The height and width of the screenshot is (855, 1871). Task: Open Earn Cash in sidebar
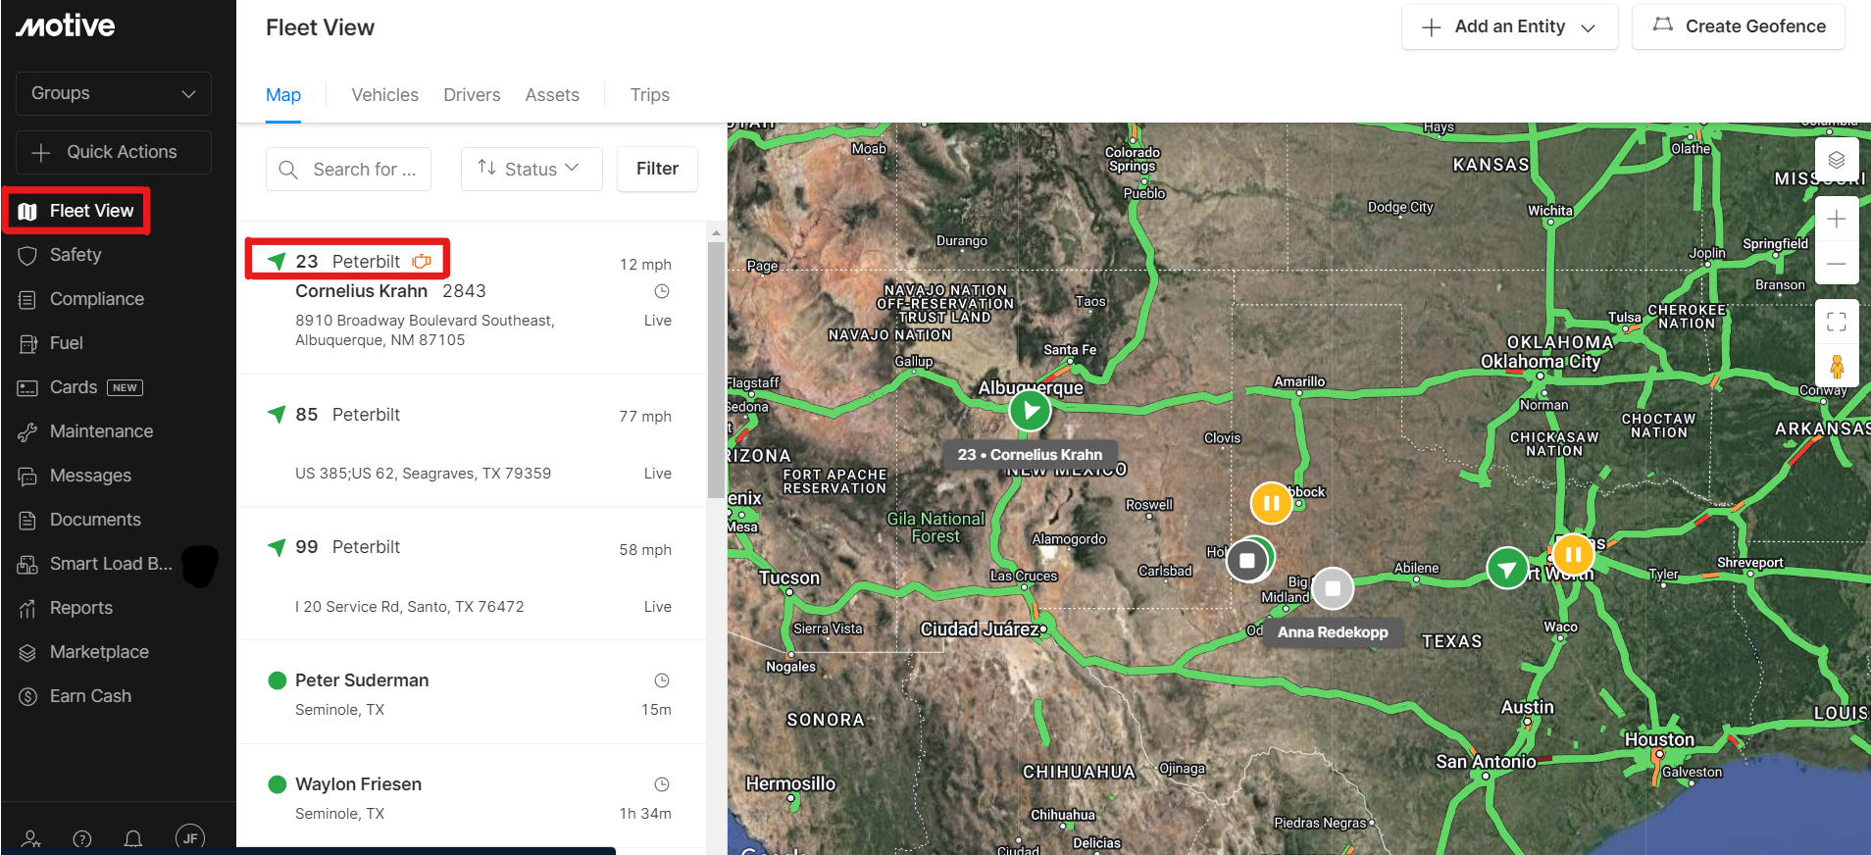coord(90,696)
